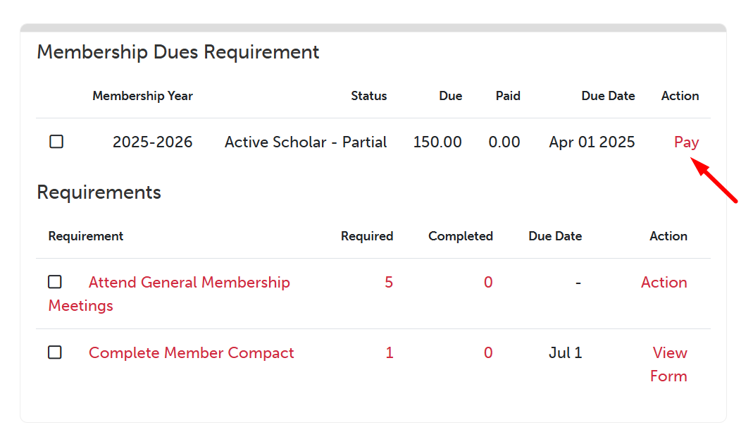Click the Completed column header
This screenshot has height=437, width=753.
(x=461, y=236)
